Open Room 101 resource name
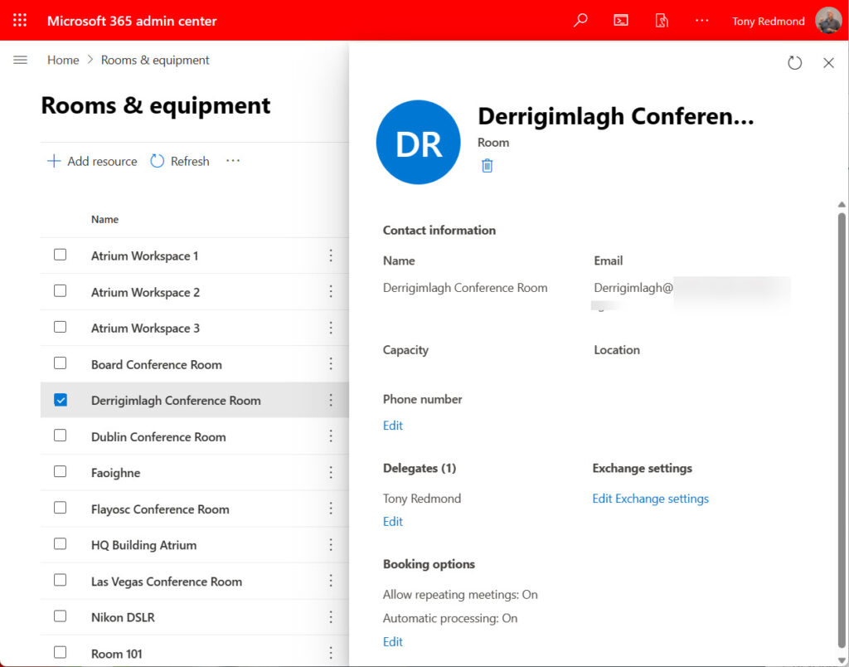The image size is (849, 667). pyautogui.click(x=116, y=654)
